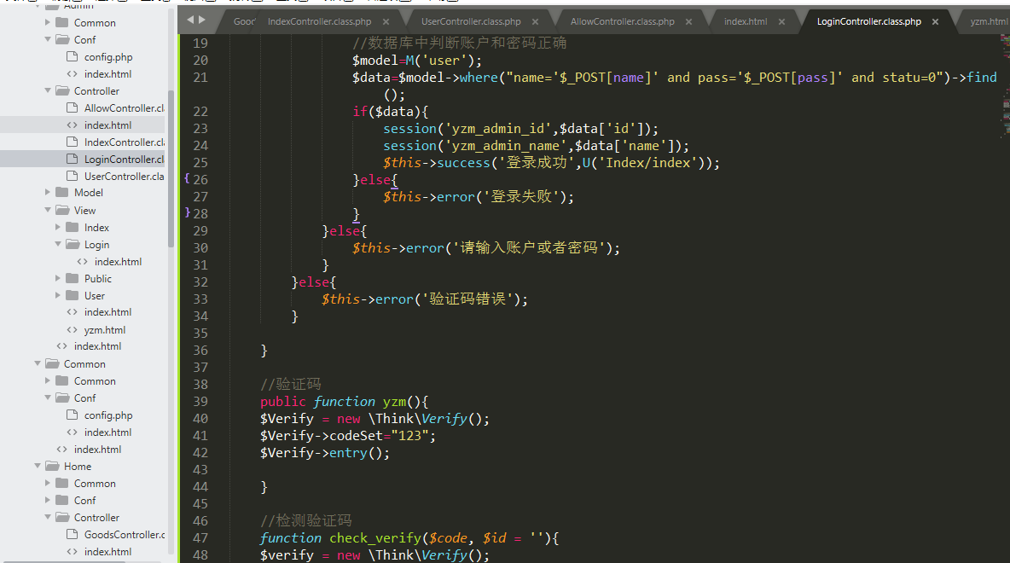This screenshot has width=1010, height=563.
Task: Click the left tab-scroll arrow
Action: point(190,19)
